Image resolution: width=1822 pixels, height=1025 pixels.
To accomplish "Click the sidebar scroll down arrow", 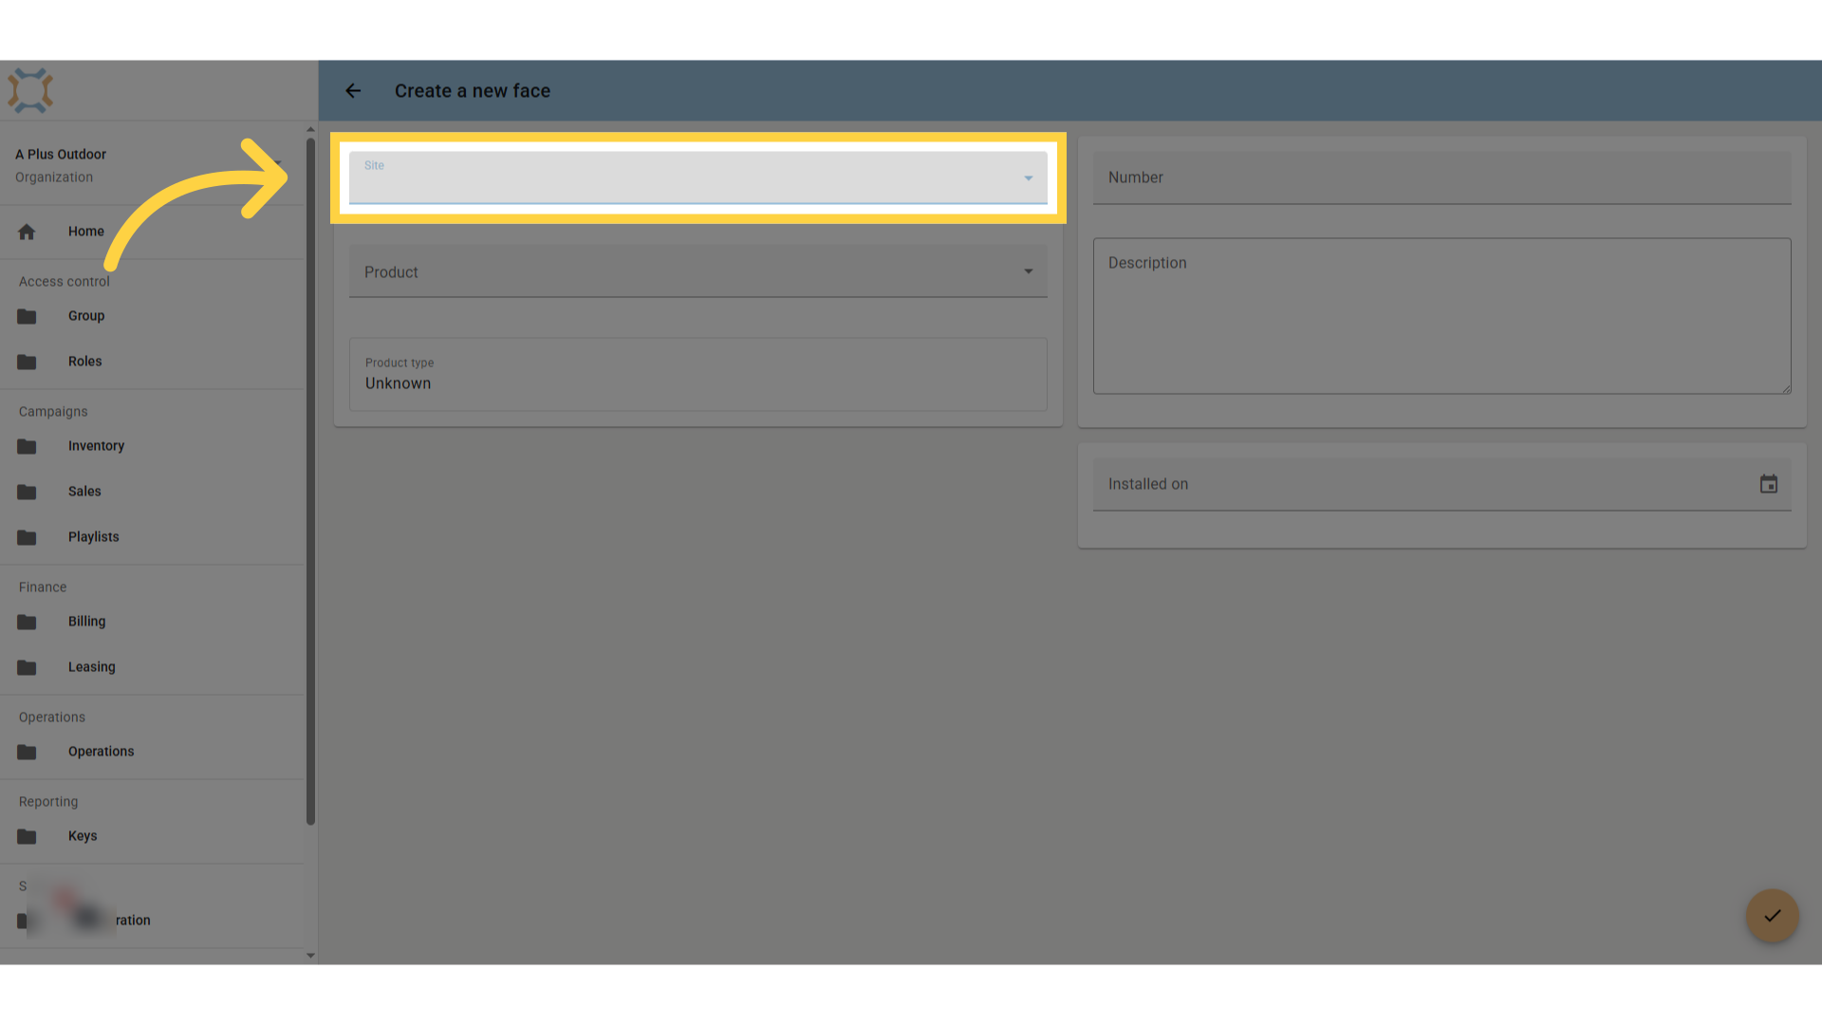I will point(310,956).
